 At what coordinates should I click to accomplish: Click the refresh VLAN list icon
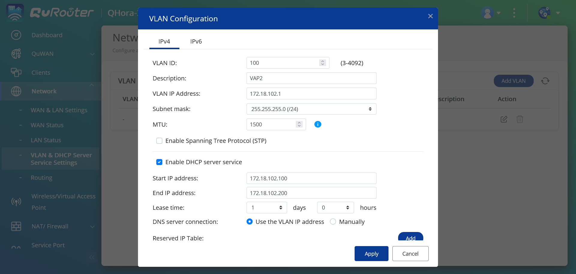(545, 81)
